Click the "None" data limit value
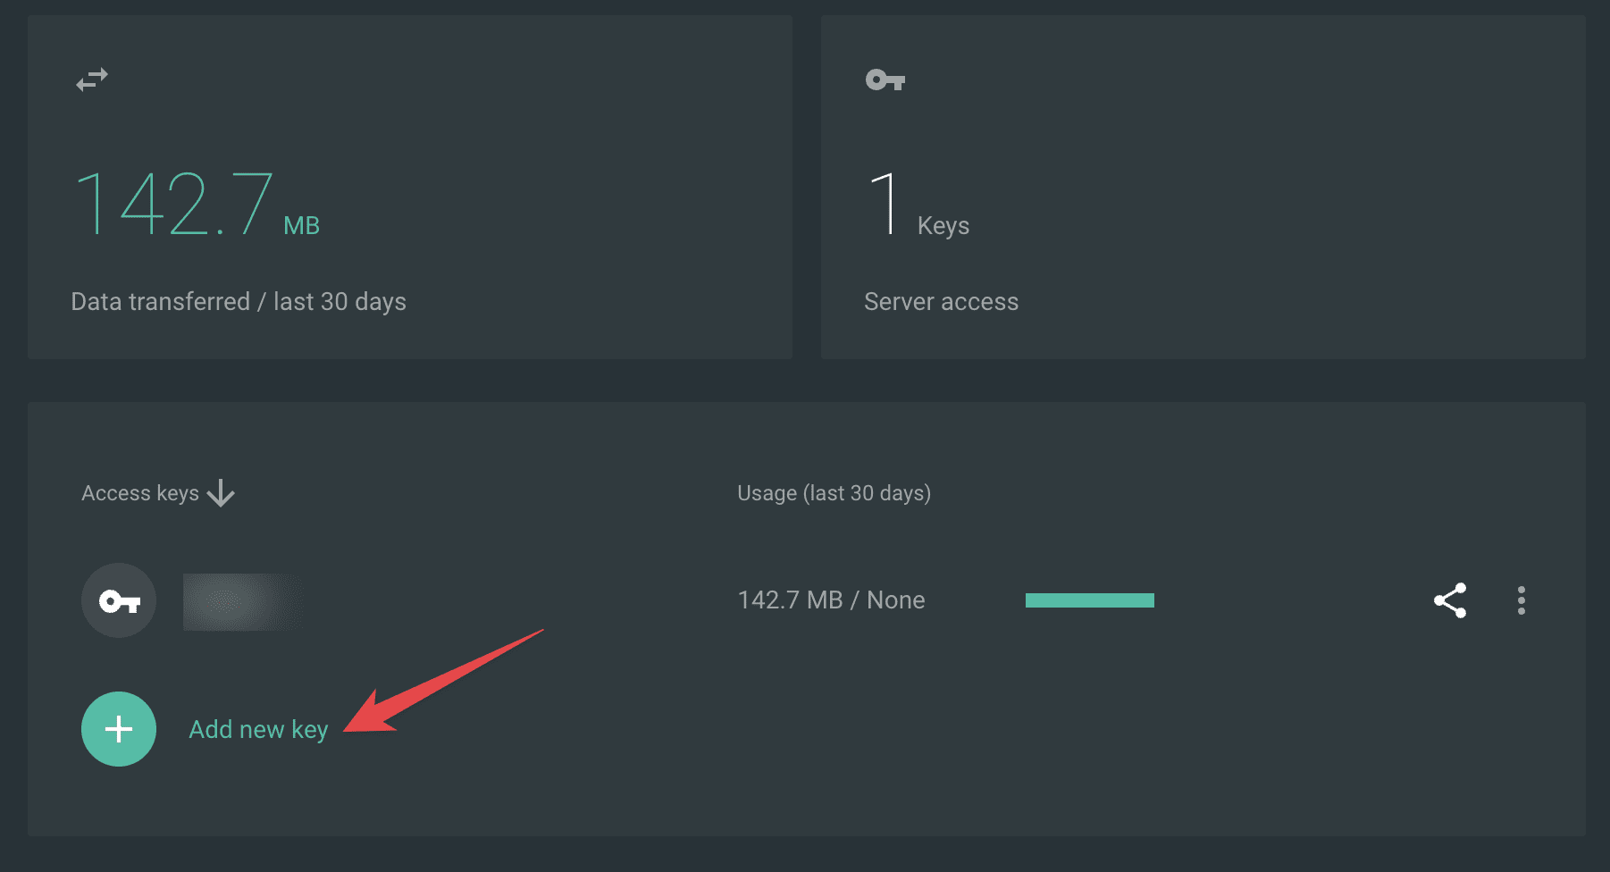 point(895,600)
